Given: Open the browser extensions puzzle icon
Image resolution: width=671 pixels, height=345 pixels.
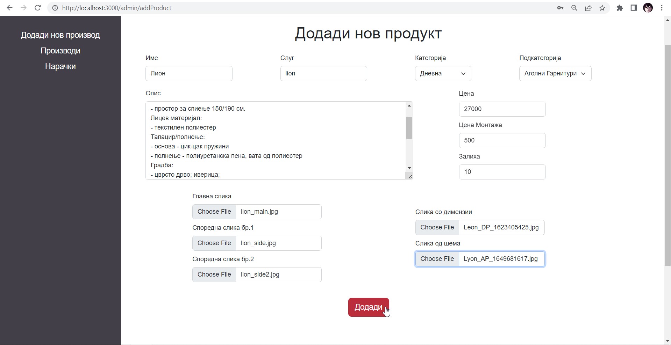Looking at the screenshot, I should (620, 8).
